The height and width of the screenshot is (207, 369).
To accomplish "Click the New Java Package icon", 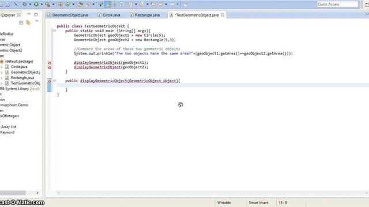I will 60,4.
